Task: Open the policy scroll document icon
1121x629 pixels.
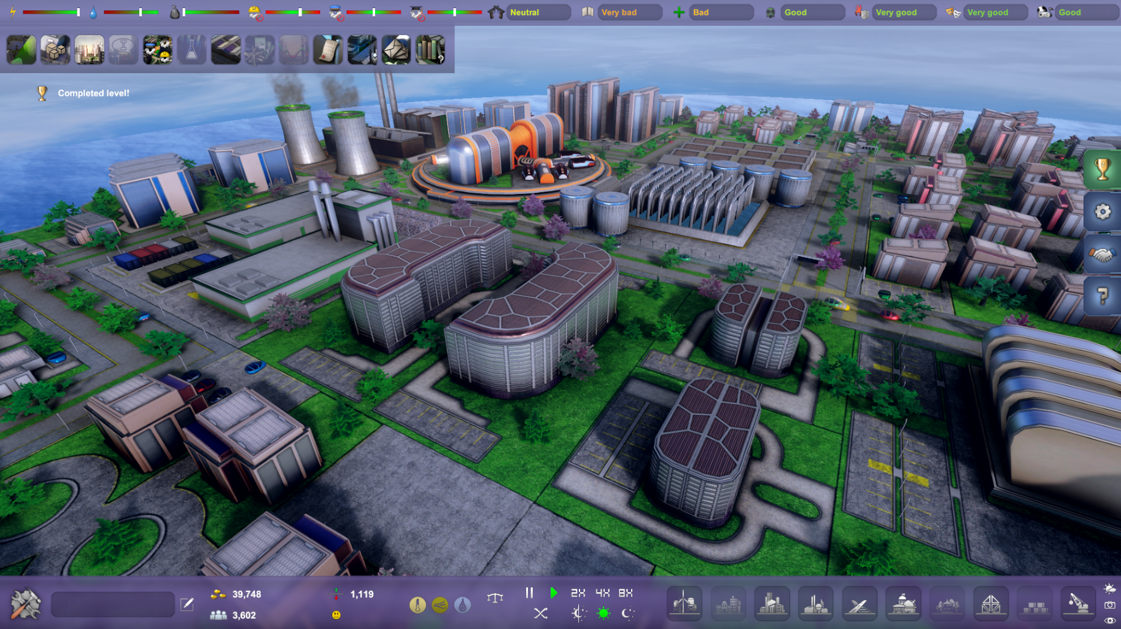Action: click(328, 50)
